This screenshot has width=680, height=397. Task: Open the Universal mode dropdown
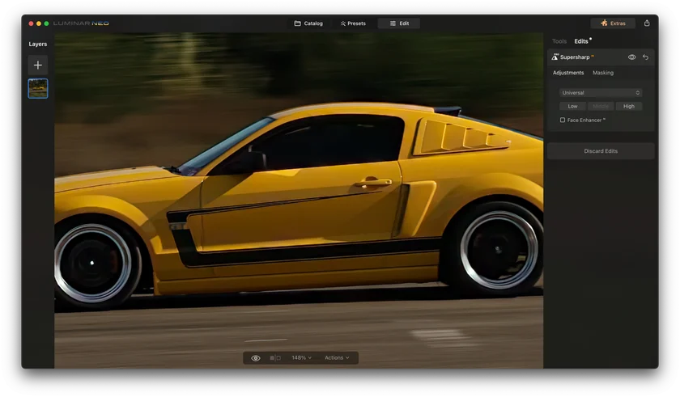(600, 93)
